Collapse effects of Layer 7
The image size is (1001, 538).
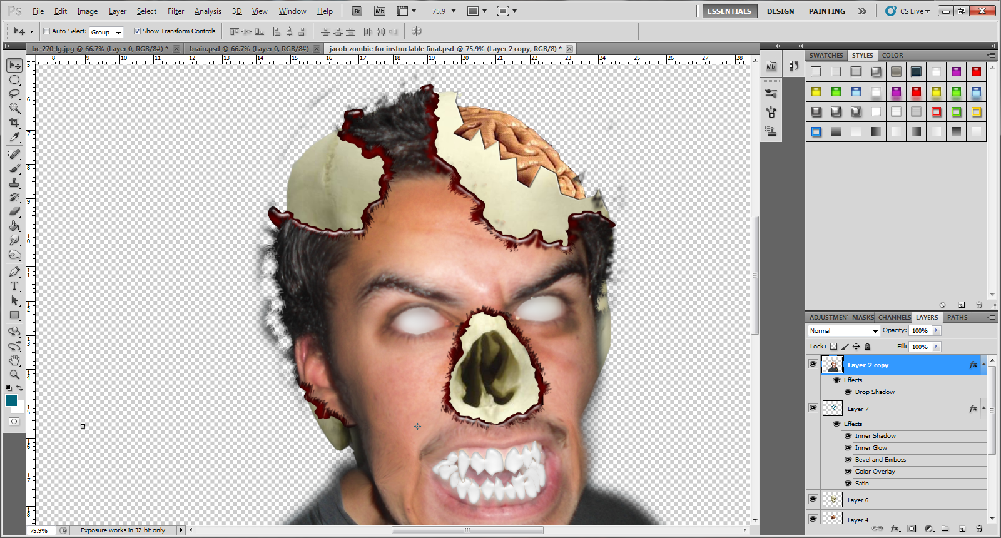983,408
